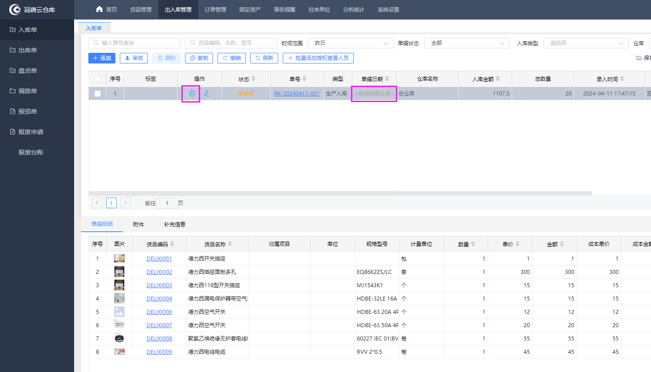Screen dimensions: 651x372
Task: Click 批量添加授权查看人员 button
Action: click(x=318, y=58)
